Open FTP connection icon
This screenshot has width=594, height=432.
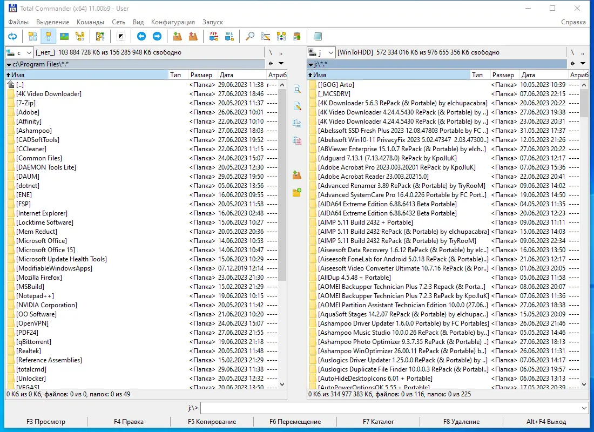(x=214, y=36)
